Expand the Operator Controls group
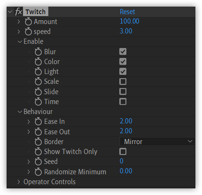The image size is (202, 195). (19, 182)
